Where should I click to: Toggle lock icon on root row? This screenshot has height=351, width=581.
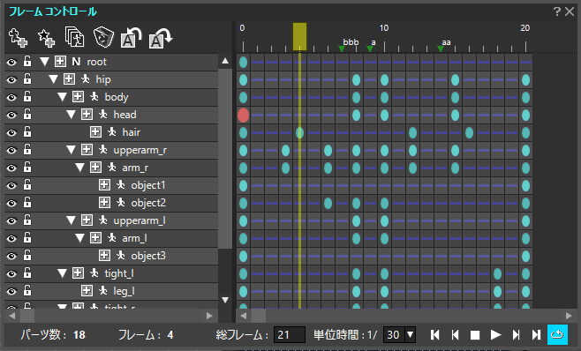coord(27,61)
